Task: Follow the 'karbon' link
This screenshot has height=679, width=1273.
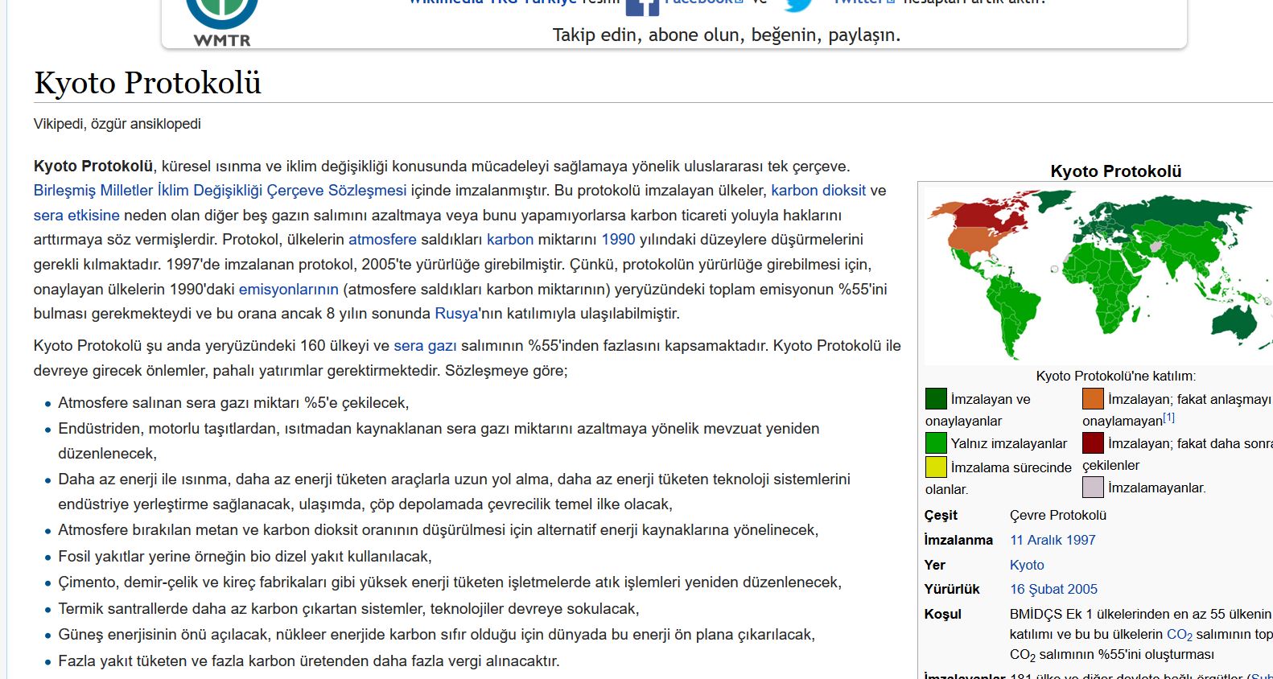Action: click(510, 240)
